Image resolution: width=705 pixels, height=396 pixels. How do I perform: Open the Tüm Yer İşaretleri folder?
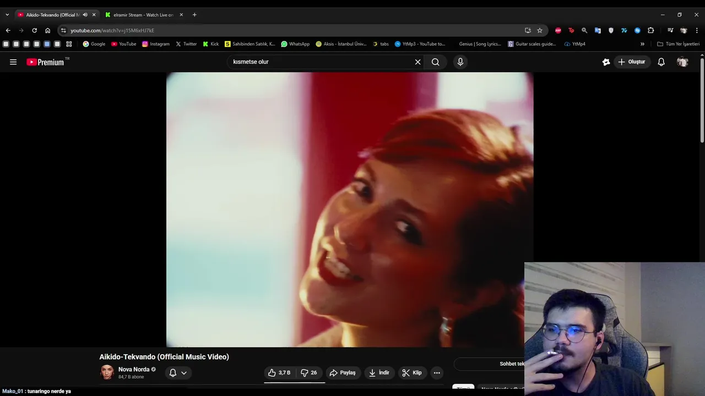(679, 44)
